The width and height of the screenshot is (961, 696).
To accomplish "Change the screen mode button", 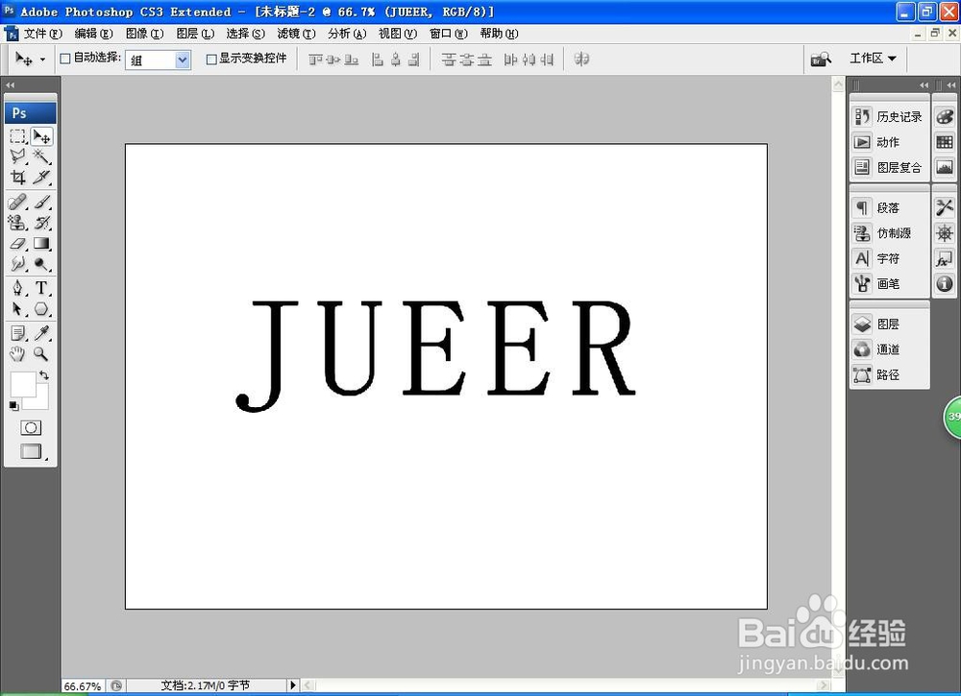I will tap(32, 452).
